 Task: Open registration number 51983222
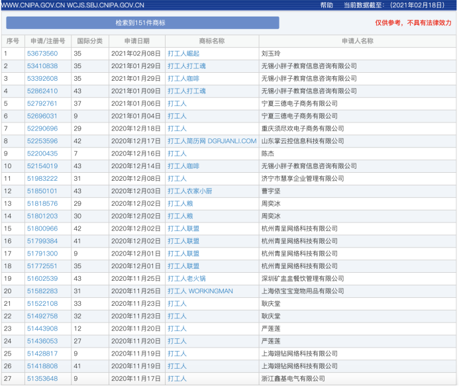click(x=42, y=179)
